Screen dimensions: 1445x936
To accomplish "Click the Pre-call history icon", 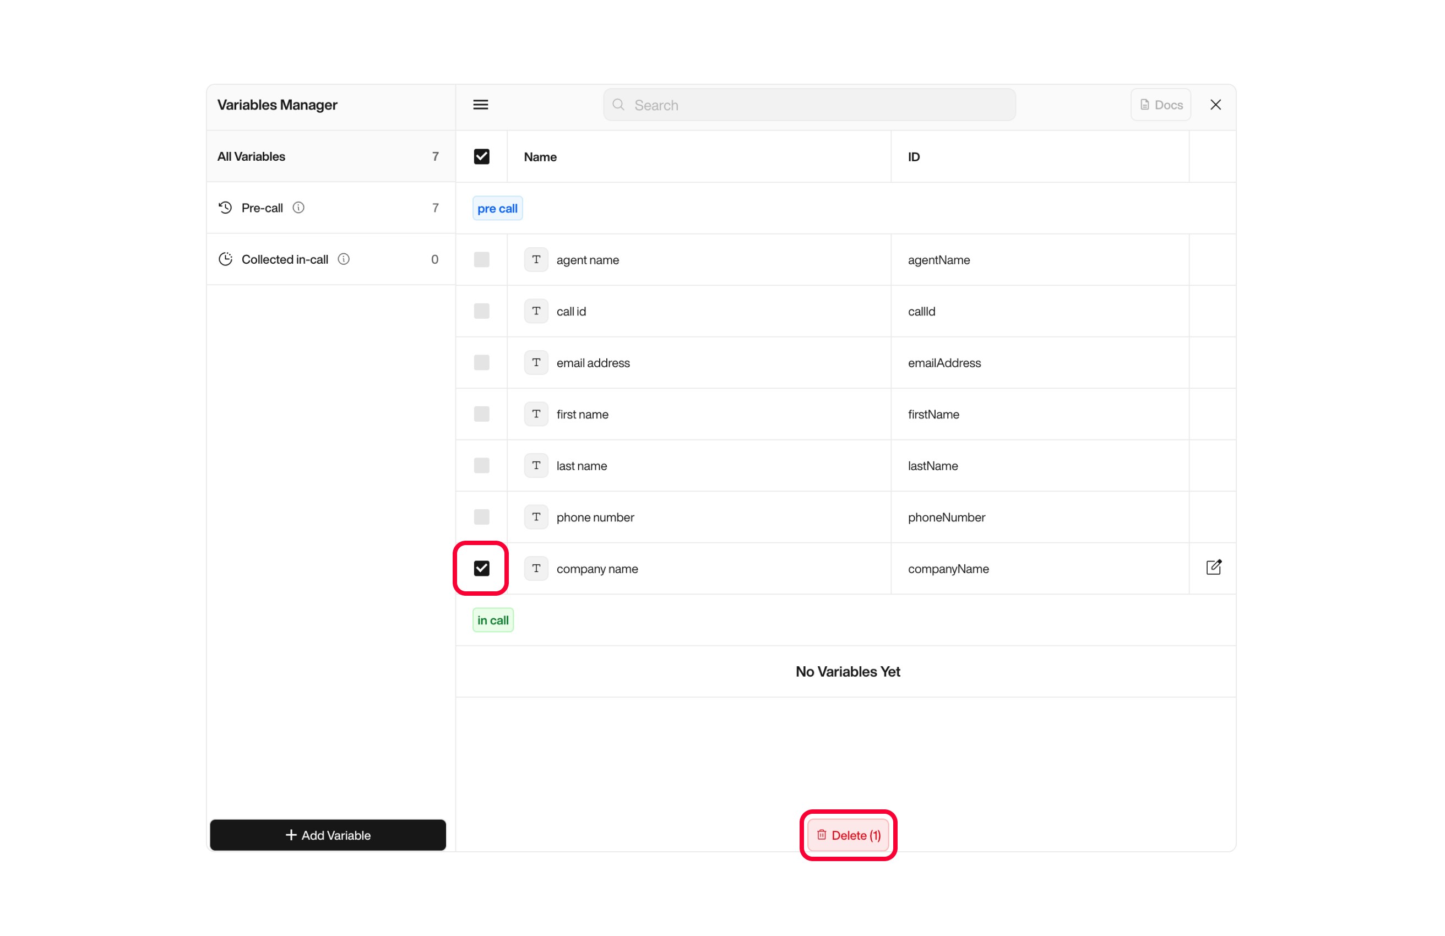I will (224, 208).
